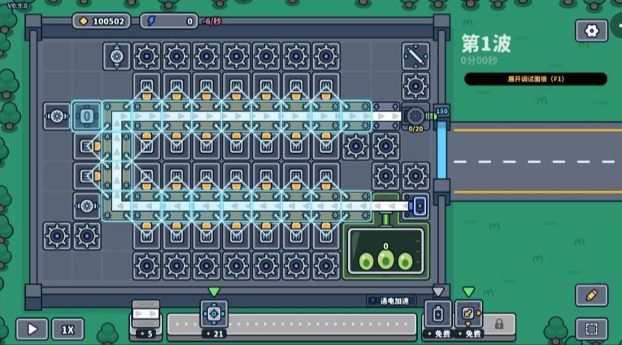Select the diagonal mirror tile in the grid corner
Image resolution: width=622 pixels, height=345 pixels.
coord(415,56)
